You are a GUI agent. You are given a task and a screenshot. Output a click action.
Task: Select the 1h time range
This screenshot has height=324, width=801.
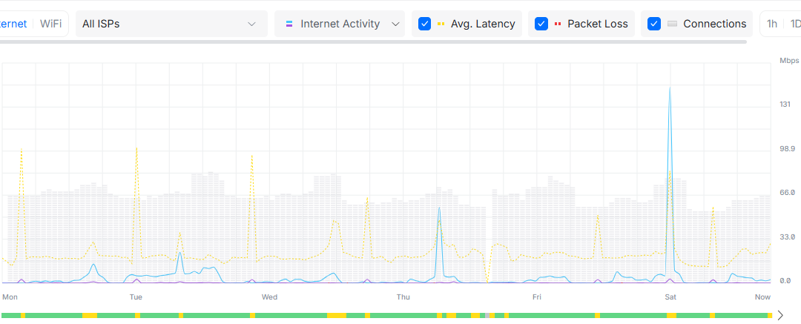point(772,24)
